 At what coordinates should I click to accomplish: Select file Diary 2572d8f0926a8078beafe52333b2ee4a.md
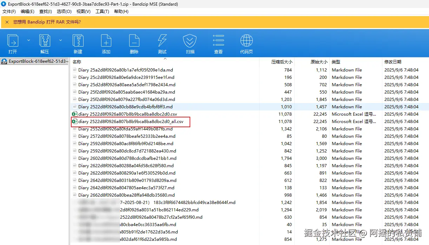click(x=127, y=136)
